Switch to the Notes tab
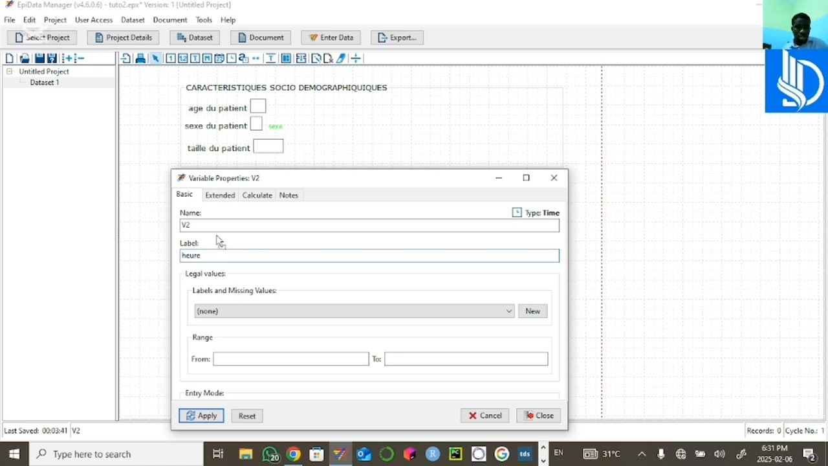This screenshot has height=466, width=828. click(x=289, y=195)
